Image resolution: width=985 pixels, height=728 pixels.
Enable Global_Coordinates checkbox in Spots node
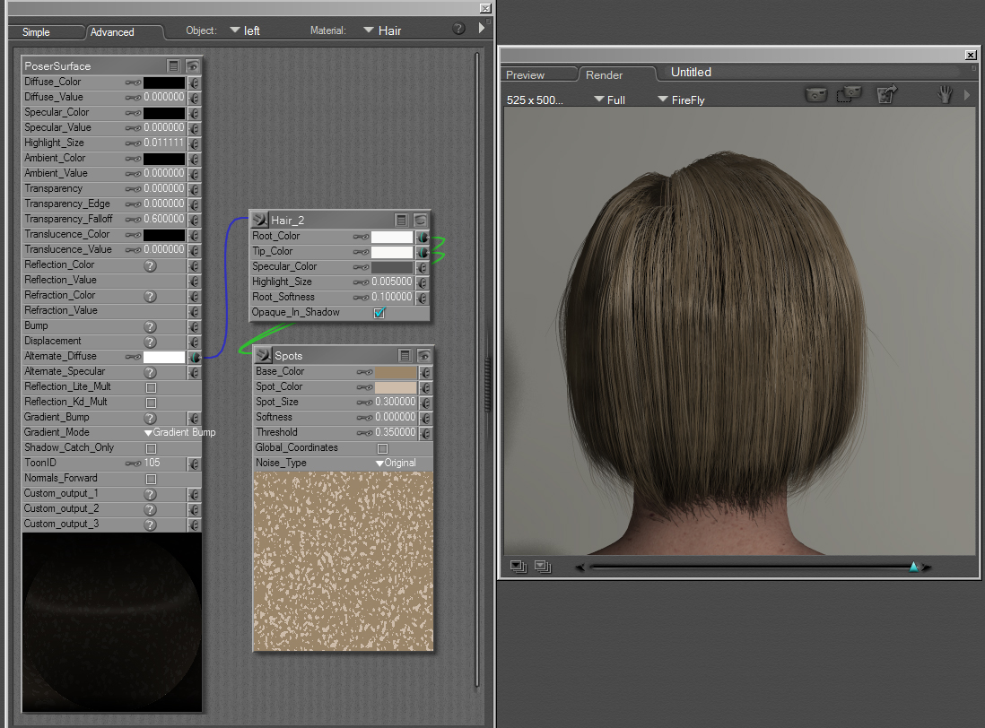383,448
